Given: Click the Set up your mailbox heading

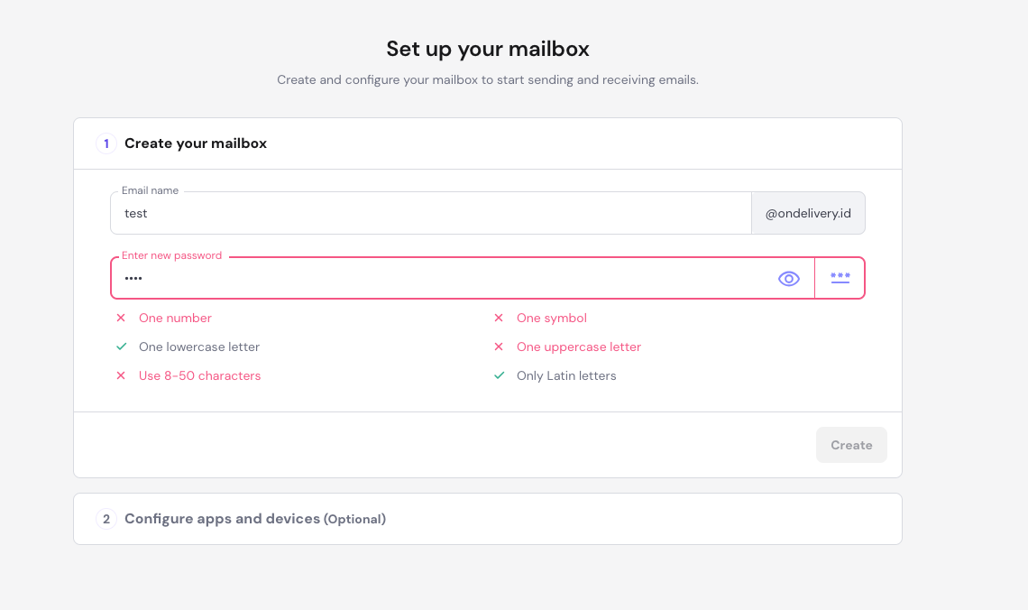Looking at the screenshot, I should pos(488,49).
